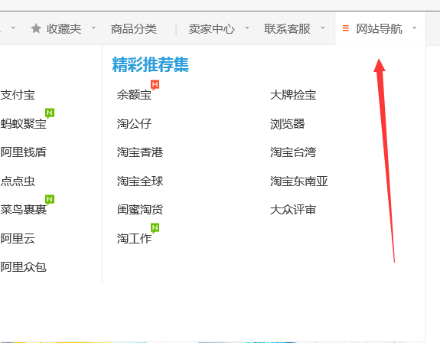440x343 pixels.
Task: Click the green N badge on 淘工作
Action: click(x=155, y=227)
